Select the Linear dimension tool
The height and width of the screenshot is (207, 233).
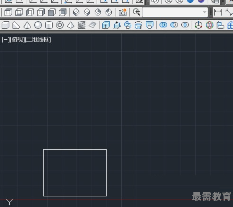click(218, 12)
